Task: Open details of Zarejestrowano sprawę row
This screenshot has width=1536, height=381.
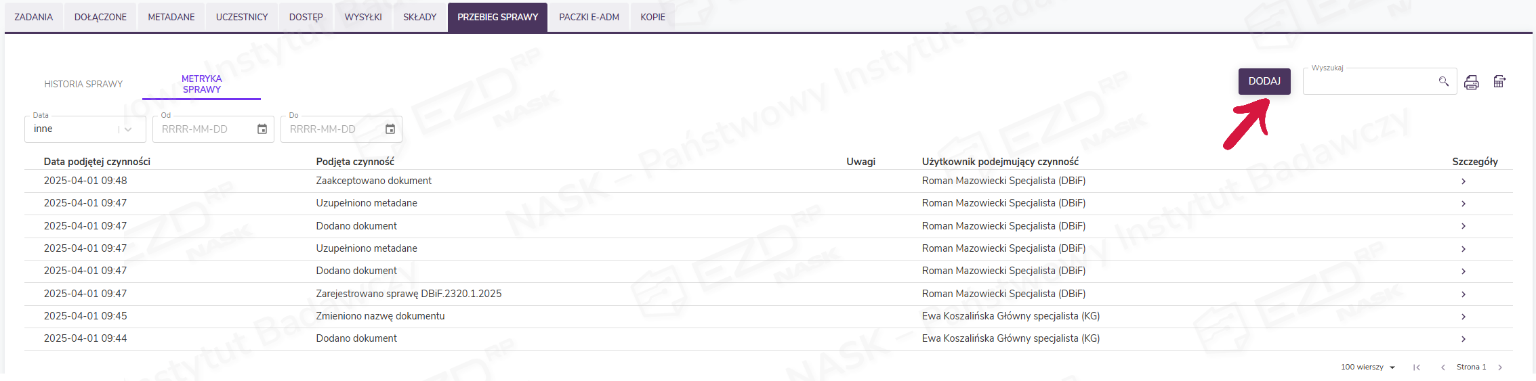Action: click(x=1464, y=294)
